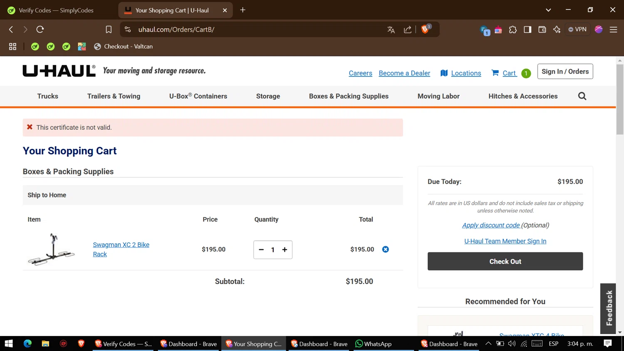
Task: Open the U-Box Containers menu
Action: point(198,96)
